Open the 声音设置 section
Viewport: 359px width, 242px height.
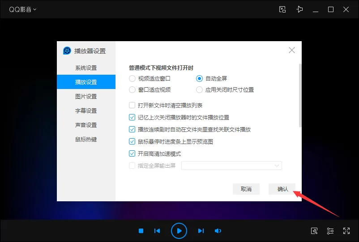click(x=86, y=125)
